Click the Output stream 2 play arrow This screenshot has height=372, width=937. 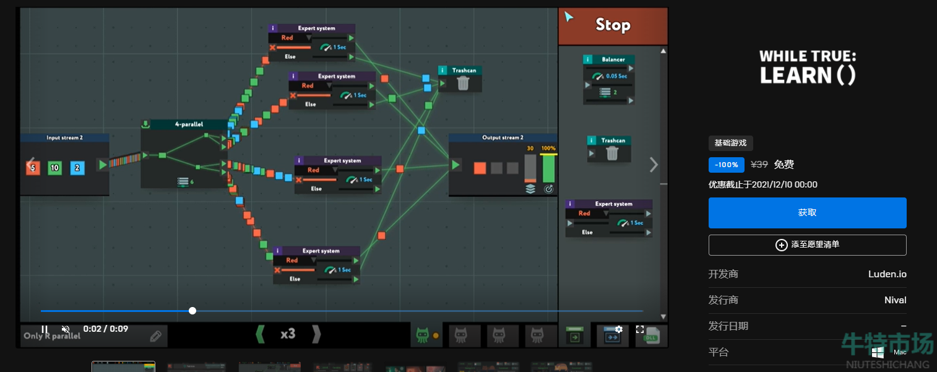click(456, 165)
